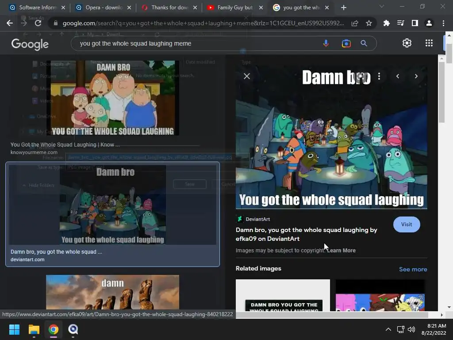The height and width of the screenshot is (340, 453).
Task: Open the clock and date flyout
Action: point(434,329)
